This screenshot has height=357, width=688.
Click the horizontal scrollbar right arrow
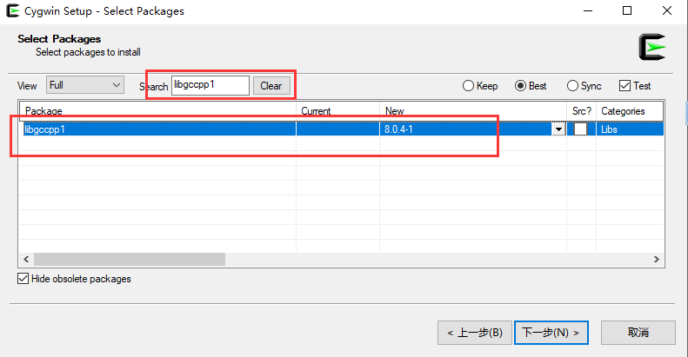coord(657,260)
